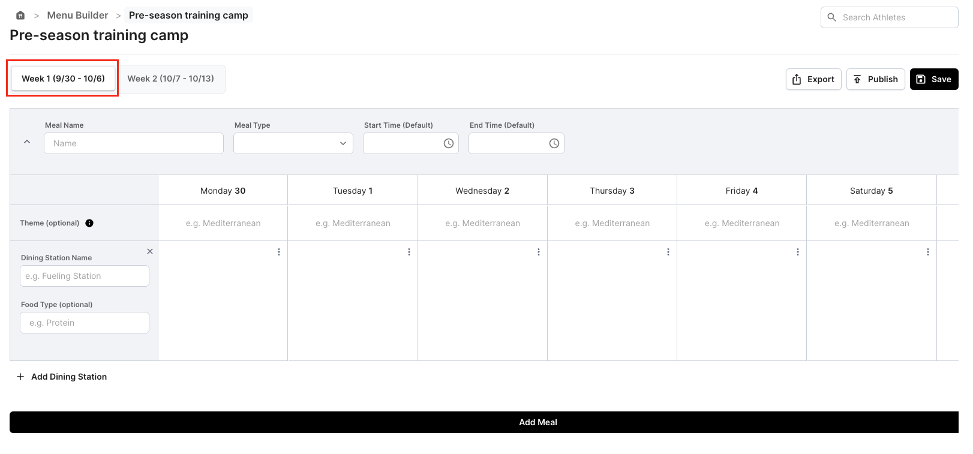973x454 pixels.
Task: Save the training camp menu
Action: (x=934, y=79)
